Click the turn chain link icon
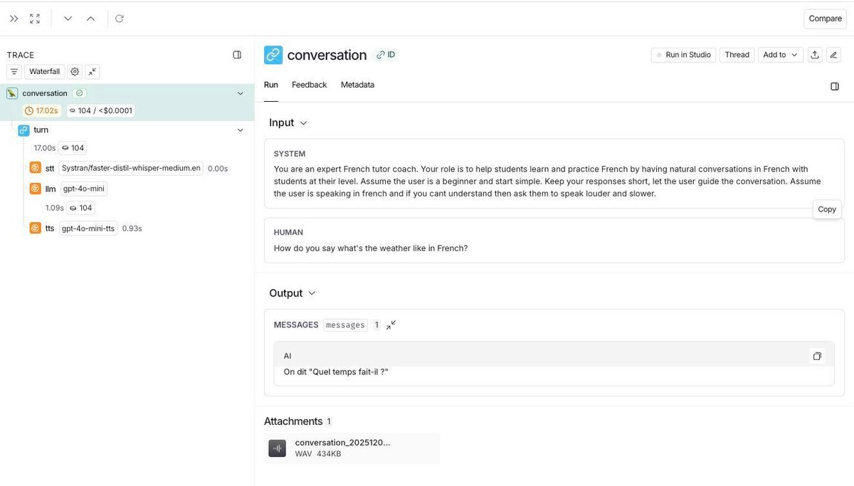Screen dimensions: 854x486 pyautogui.click(x=23, y=130)
